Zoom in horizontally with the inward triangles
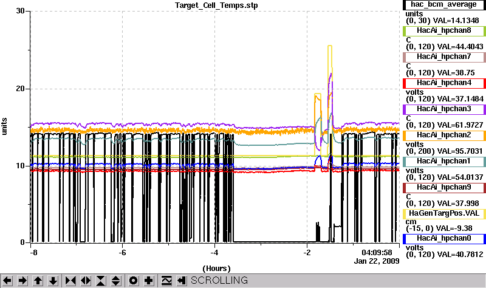This screenshot has height=288, width=486. pyautogui.click(x=70, y=281)
